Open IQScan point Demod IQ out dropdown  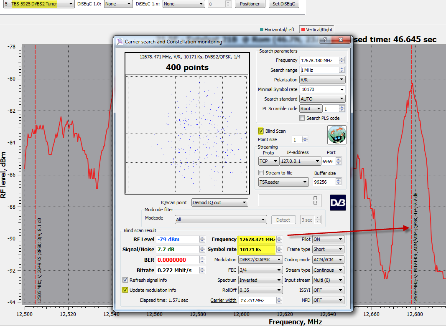pos(219,202)
